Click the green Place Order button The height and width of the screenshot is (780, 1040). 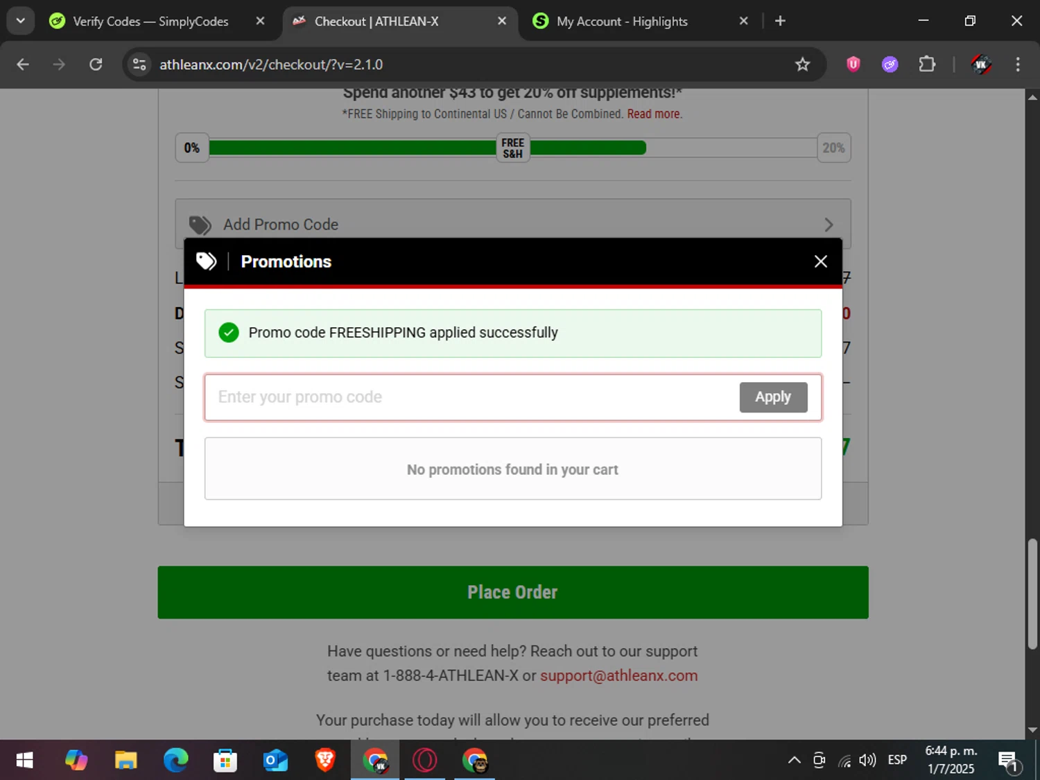[513, 592]
